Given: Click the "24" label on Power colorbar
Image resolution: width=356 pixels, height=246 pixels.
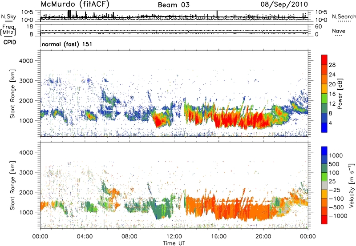Looking at the screenshot, I should pyautogui.click(x=332, y=75).
